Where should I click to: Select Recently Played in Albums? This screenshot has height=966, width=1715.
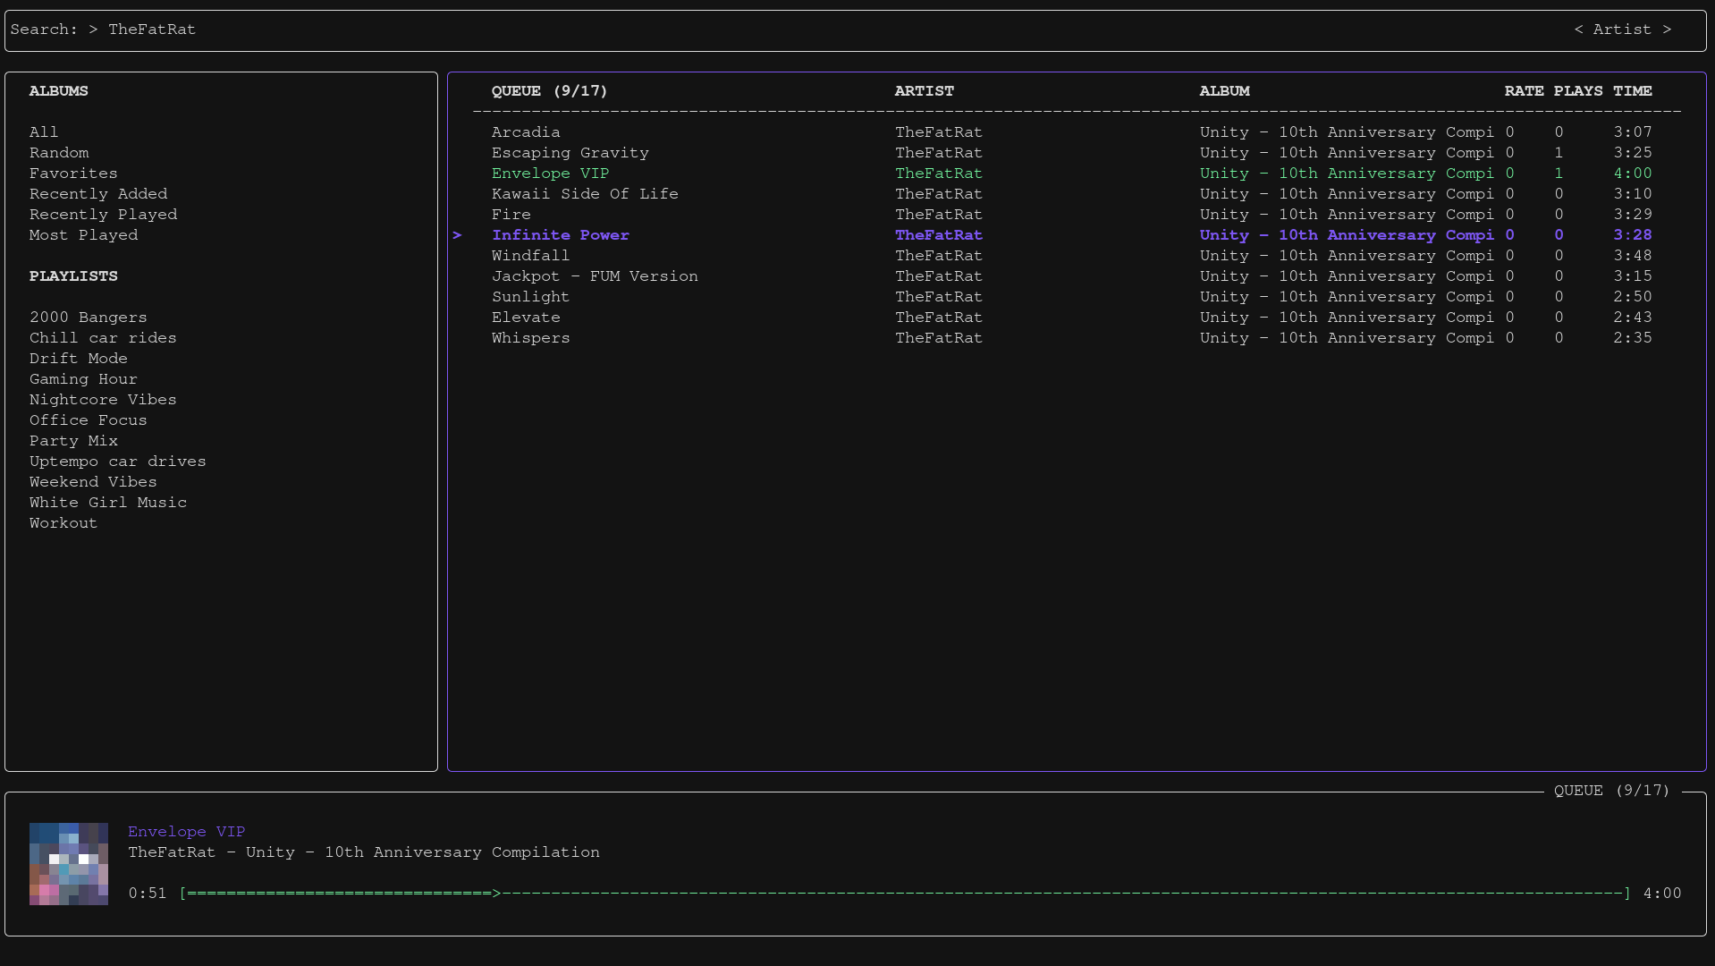click(103, 215)
